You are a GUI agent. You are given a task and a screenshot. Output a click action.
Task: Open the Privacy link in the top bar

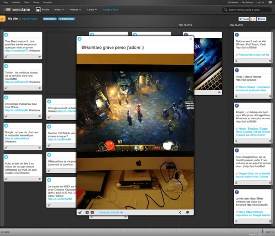pyautogui.click(x=36, y=3)
